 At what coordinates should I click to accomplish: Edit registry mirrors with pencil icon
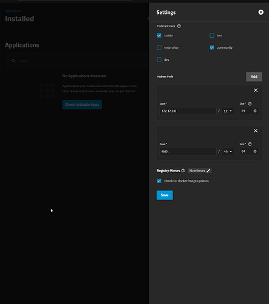tap(208, 171)
